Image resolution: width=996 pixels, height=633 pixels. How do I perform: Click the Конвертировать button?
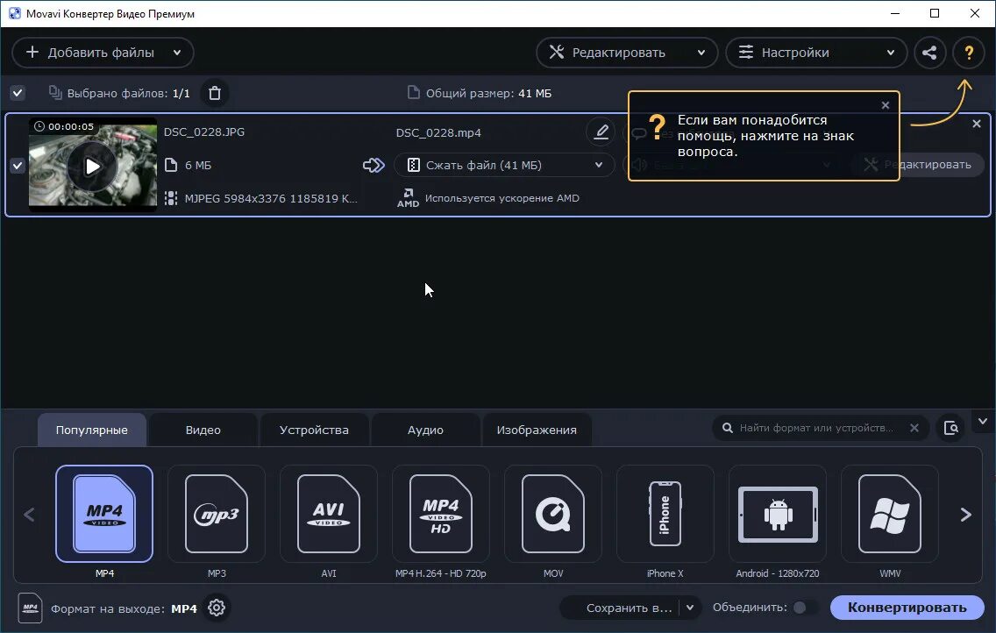(907, 608)
